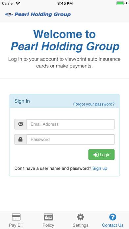Tap the battery indicator in status bar

pyautogui.click(x=120, y=3)
